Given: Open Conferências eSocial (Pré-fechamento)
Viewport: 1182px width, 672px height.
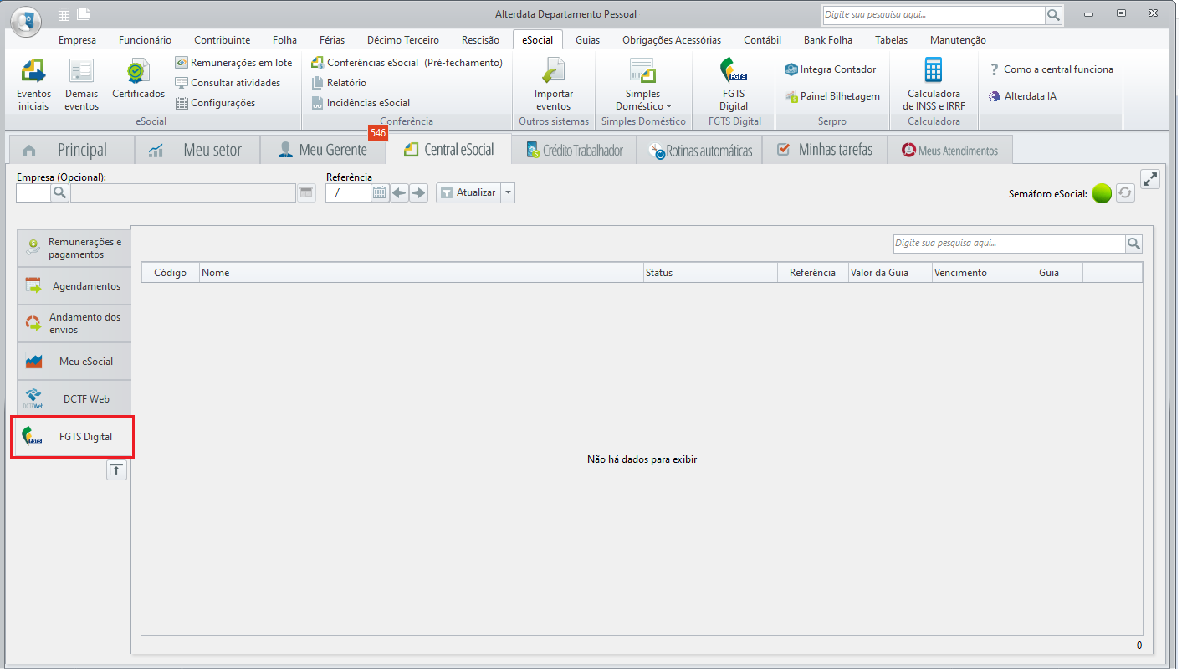Looking at the screenshot, I should pos(407,63).
